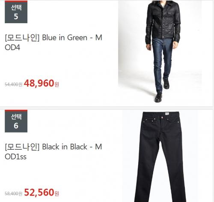
Task: Click the 48,960원 sale price
Action: click(42, 83)
